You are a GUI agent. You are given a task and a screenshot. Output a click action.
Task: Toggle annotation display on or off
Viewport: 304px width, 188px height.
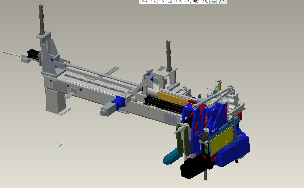pos(213,1)
